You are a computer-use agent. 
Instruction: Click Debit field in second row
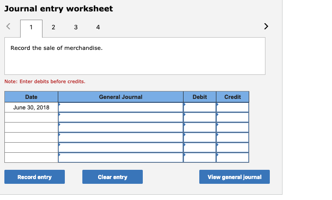point(200,117)
